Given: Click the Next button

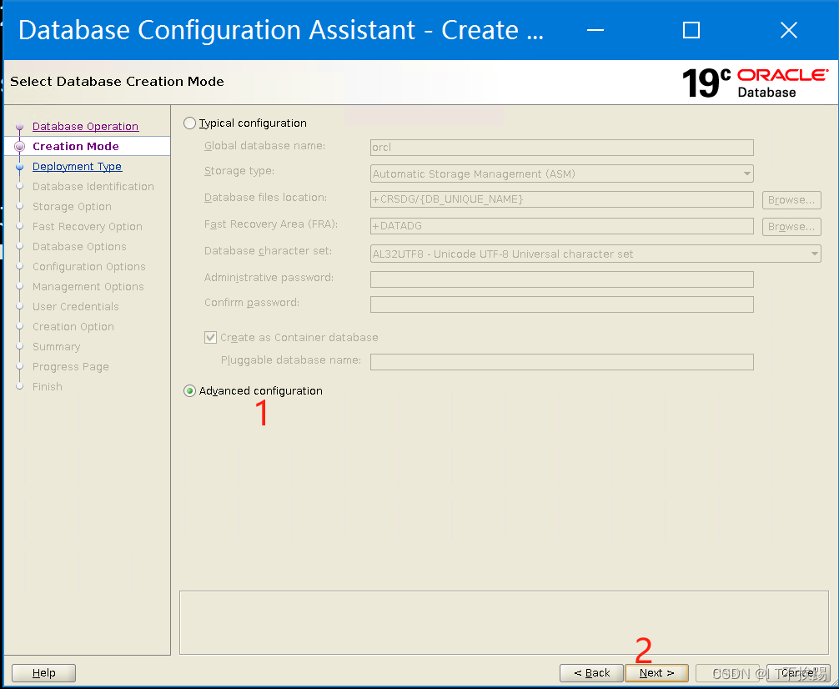Looking at the screenshot, I should pos(656,673).
